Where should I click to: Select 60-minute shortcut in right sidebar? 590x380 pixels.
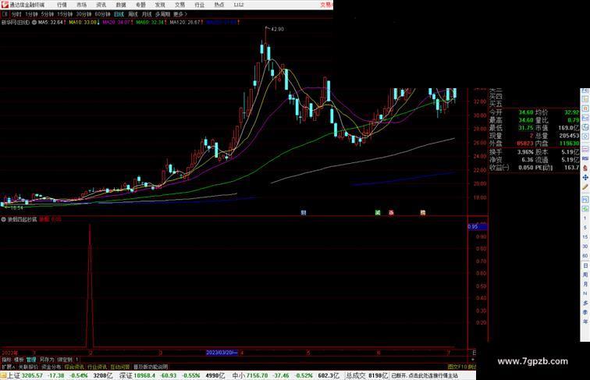585,256
